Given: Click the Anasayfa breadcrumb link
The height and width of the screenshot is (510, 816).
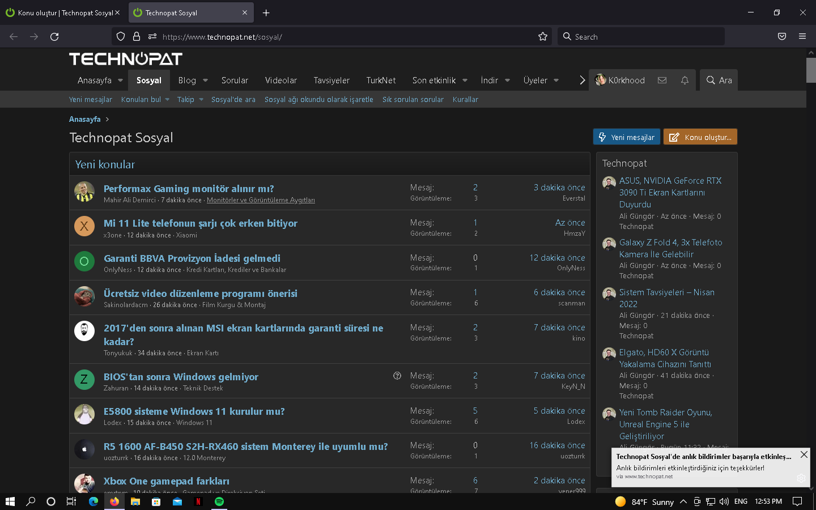Looking at the screenshot, I should coord(85,119).
